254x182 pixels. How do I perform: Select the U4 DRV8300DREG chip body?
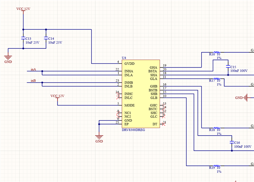pyautogui.click(x=141, y=94)
